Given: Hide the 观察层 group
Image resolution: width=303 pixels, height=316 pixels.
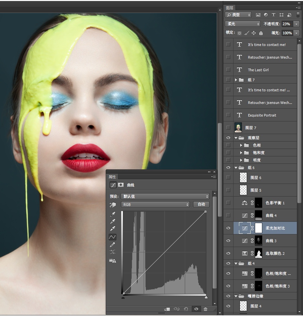Looking at the screenshot, I should tap(228, 138).
